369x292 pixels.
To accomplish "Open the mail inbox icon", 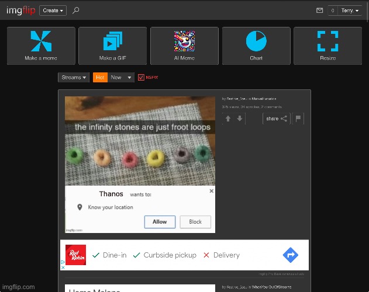I will click(x=319, y=11).
